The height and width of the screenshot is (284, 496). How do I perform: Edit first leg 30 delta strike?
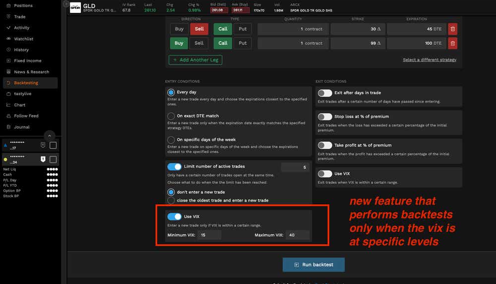[358, 29]
